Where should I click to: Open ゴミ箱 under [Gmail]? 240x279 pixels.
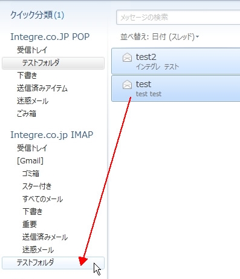pyautogui.click(x=31, y=174)
